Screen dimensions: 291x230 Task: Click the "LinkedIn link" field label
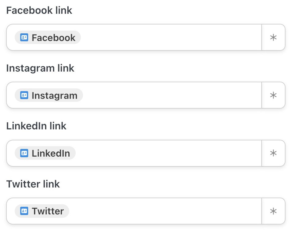[36, 126]
